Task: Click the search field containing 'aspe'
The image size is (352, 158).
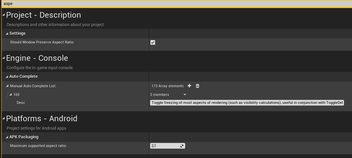Action: [177, 4]
